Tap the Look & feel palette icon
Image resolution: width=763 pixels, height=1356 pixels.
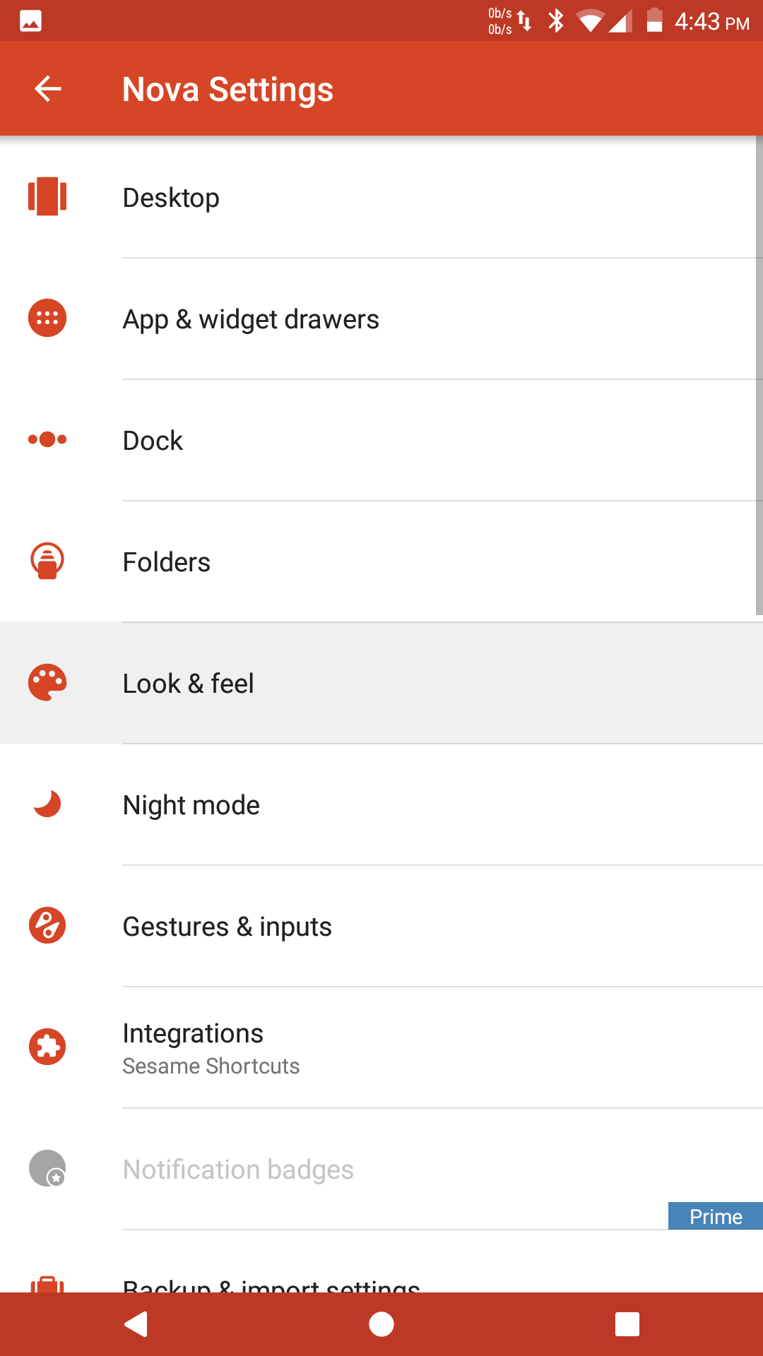(x=47, y=682)
